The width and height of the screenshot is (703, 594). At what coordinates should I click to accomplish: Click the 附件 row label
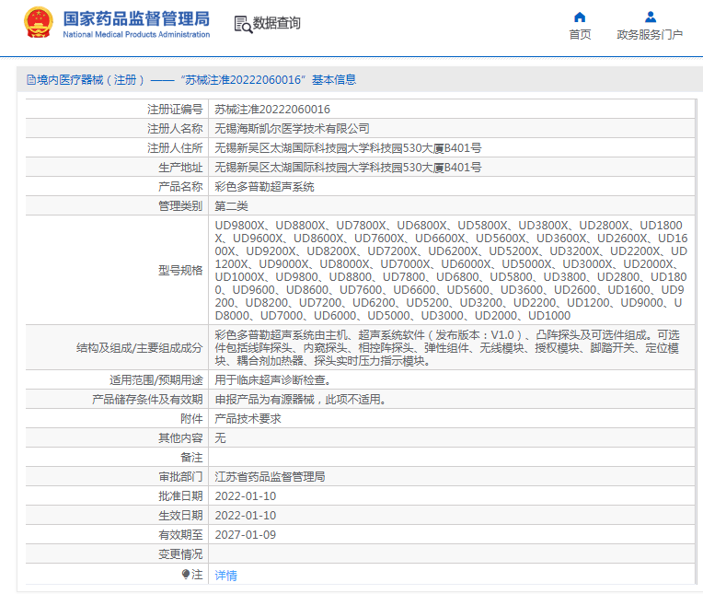(x=191, y=419)
